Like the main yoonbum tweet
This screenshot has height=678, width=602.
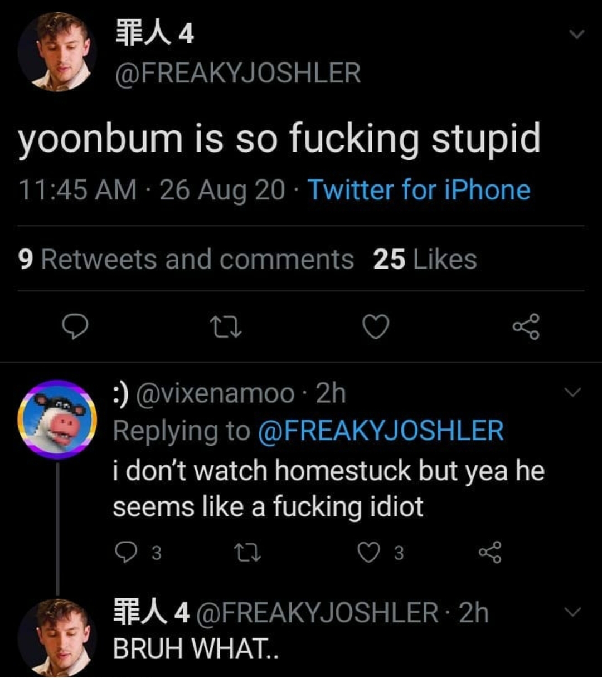376,327
